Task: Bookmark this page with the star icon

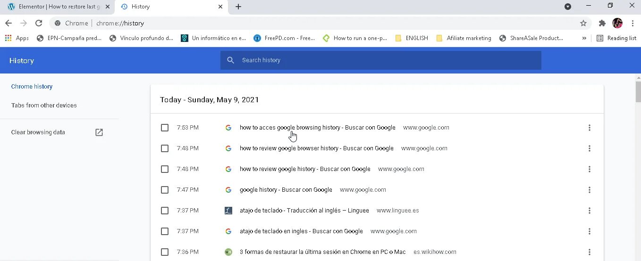Action: (x=583, y=23)
